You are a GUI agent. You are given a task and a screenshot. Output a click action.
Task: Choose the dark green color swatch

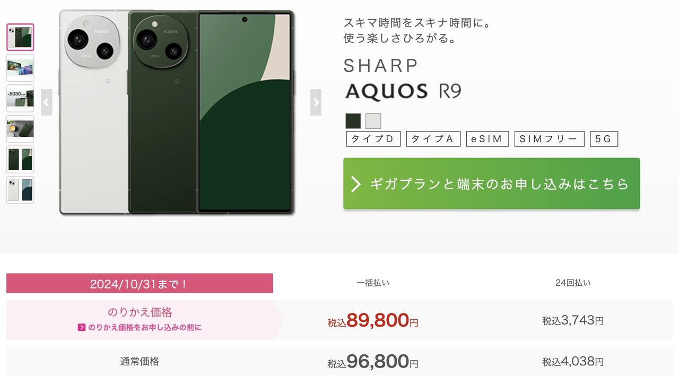[353, 121]
